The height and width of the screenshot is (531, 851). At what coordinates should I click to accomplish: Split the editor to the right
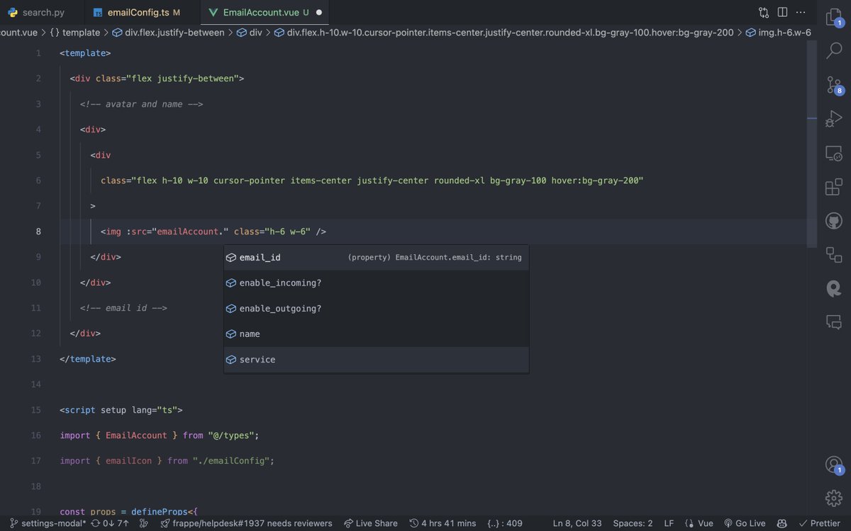point(782,13)
